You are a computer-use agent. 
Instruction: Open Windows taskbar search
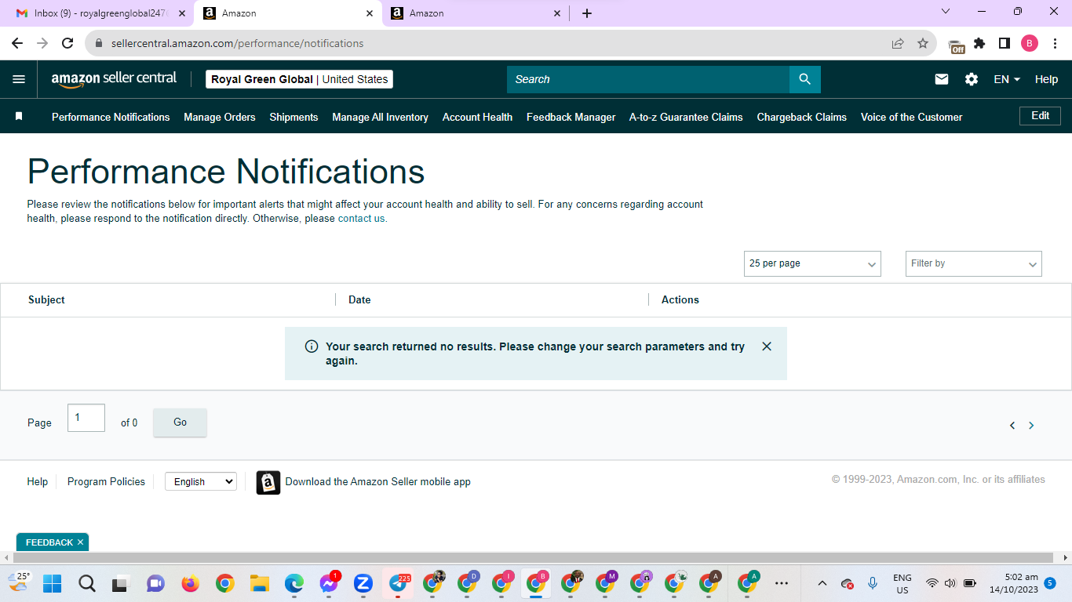pos(87,583)
